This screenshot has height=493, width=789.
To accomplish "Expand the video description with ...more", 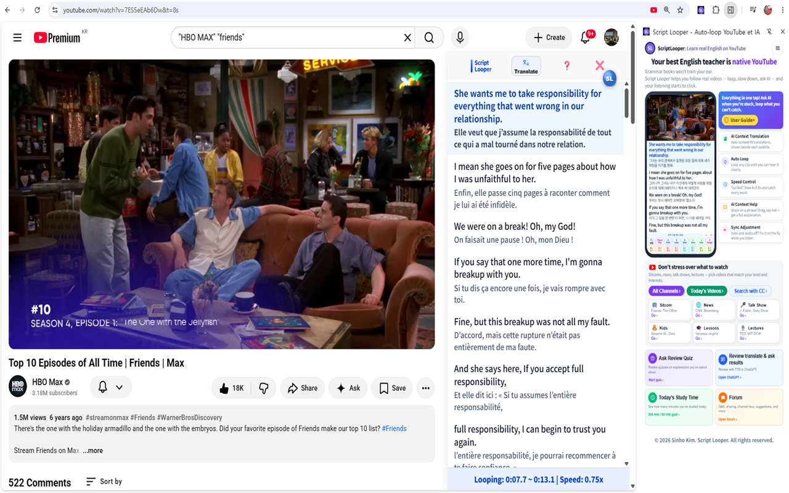I will tap(93, 450).
